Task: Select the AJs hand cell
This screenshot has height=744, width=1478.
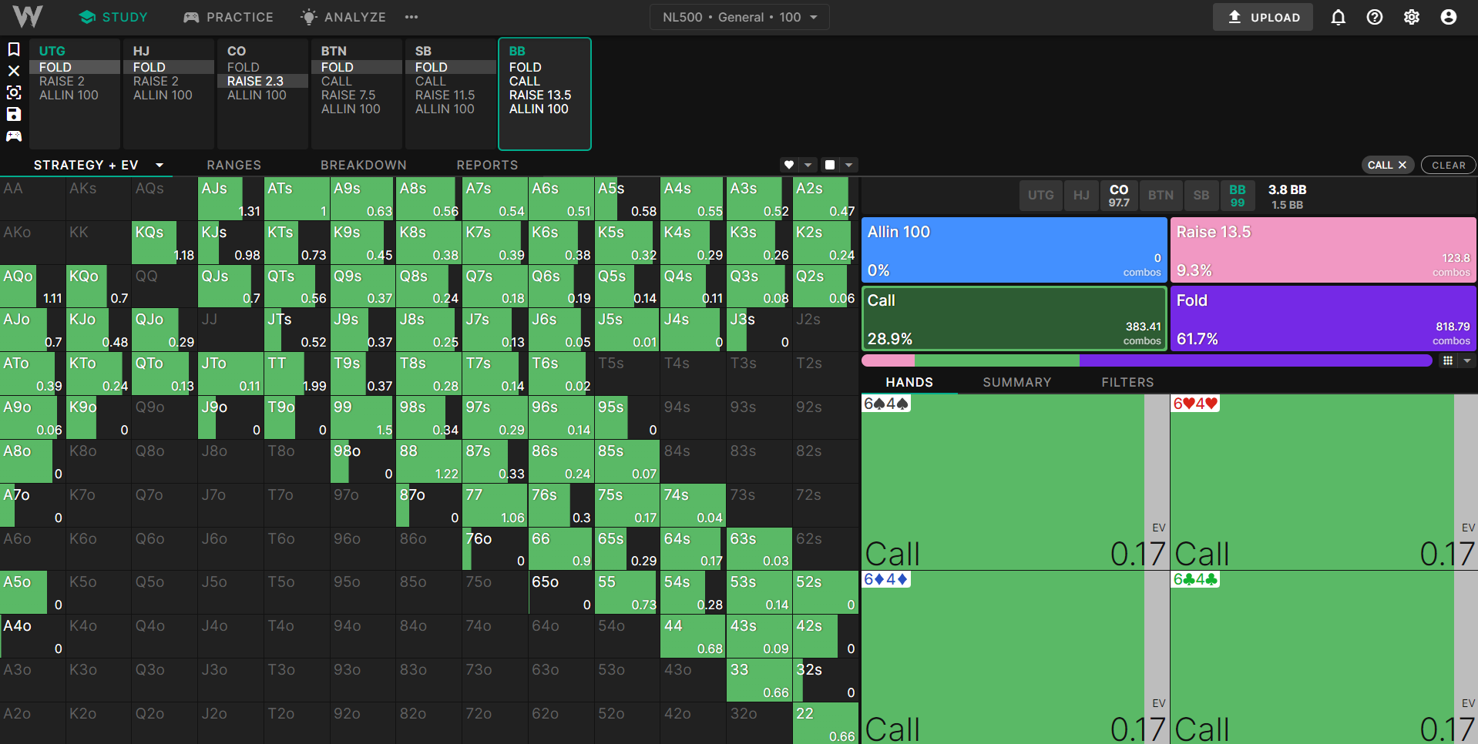Action: point(230,199)
